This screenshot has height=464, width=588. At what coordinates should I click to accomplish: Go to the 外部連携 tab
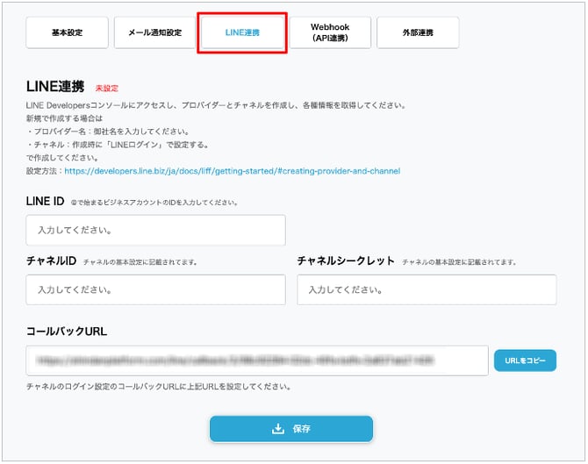point(418,32)
